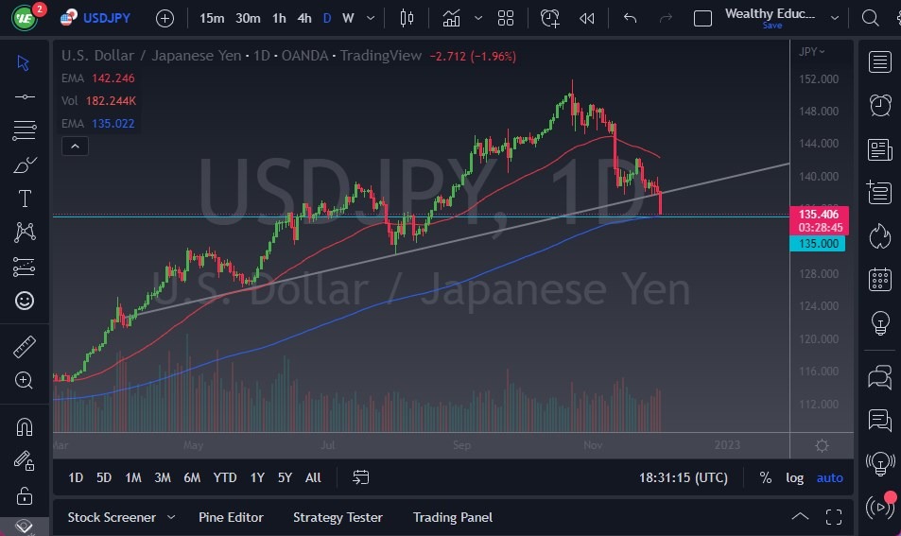Toggle the auto scale option
Viewport: 901px width, 536px height.
(829, 477)
